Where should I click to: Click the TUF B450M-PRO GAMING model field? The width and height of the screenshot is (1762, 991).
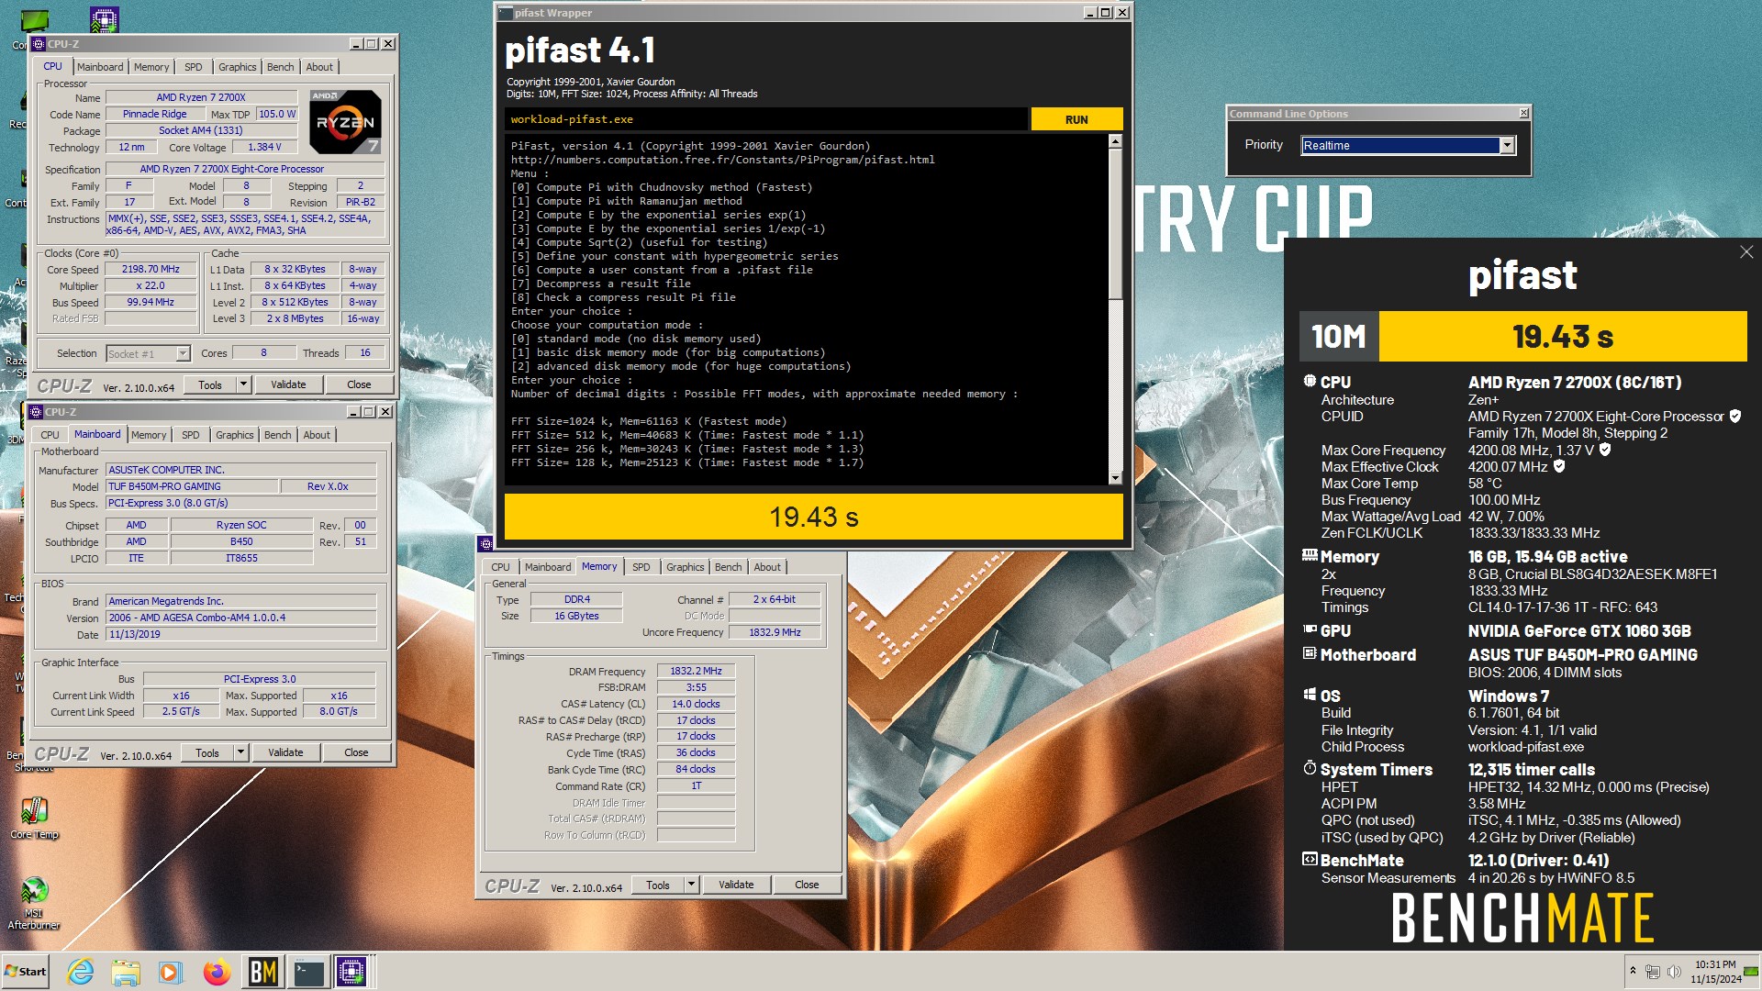tap(192, 486)
